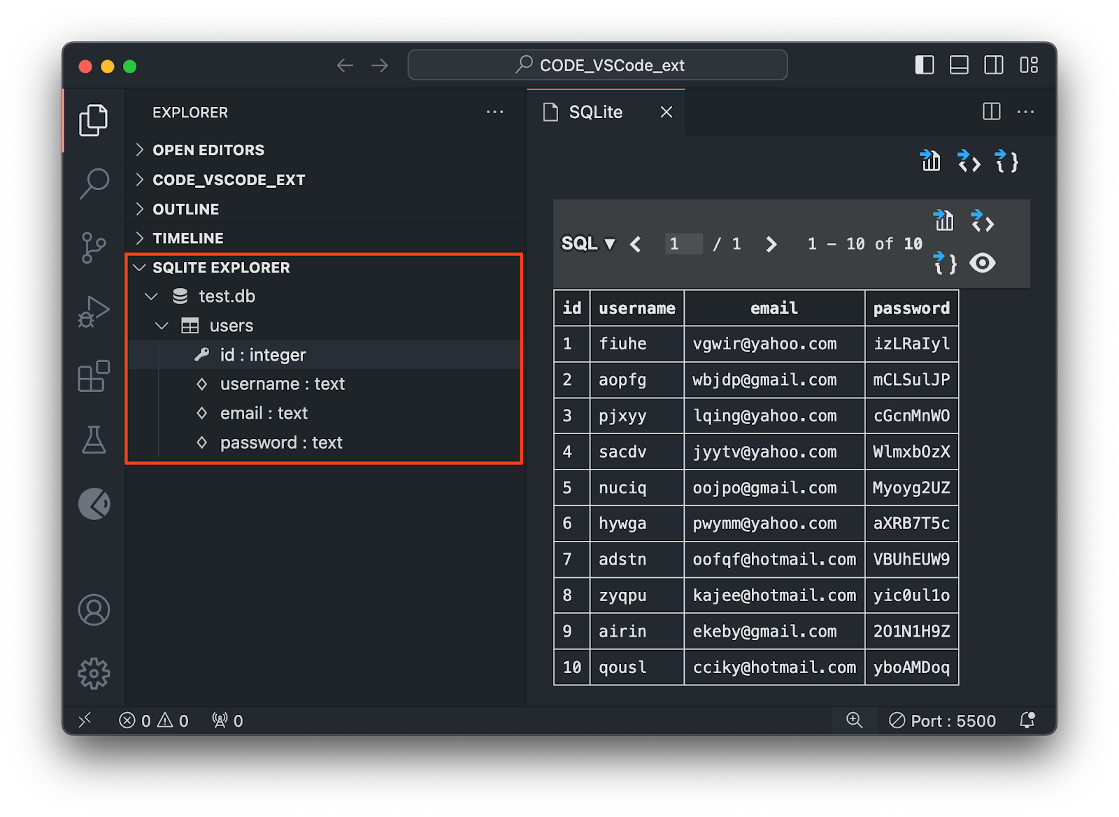This screenshot has height=817, width=1119.
Task: Click the notifications bell in the status bar
Action: (x=1027, y=720)
